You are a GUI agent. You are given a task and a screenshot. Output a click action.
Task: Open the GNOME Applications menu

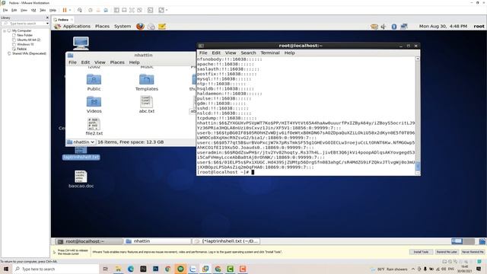76,27
